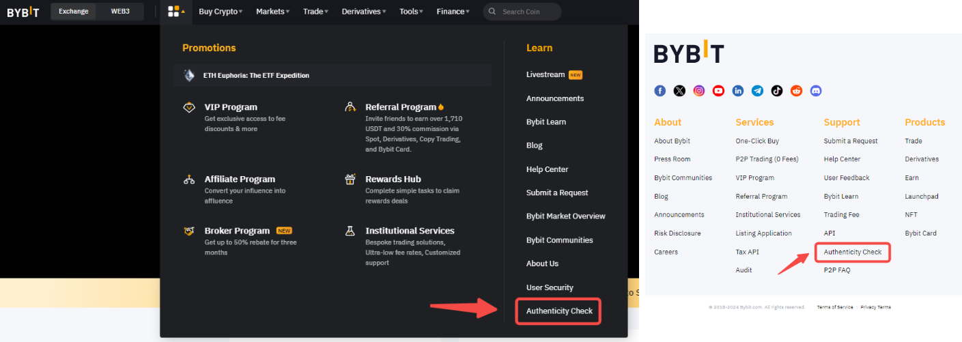Viewport: 962px width, 342px height.
Task: Open Trading Fee in the footer
Action: pos(841,215)
